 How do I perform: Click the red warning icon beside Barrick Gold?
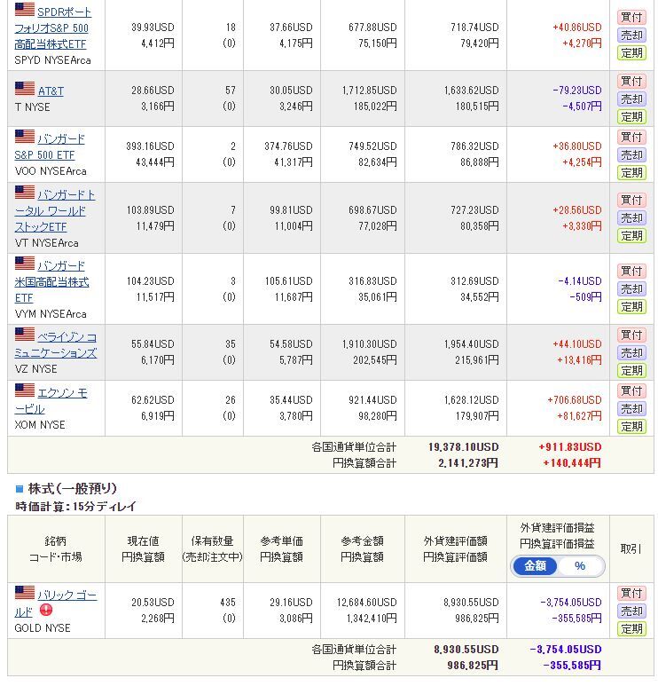[45, 610]
